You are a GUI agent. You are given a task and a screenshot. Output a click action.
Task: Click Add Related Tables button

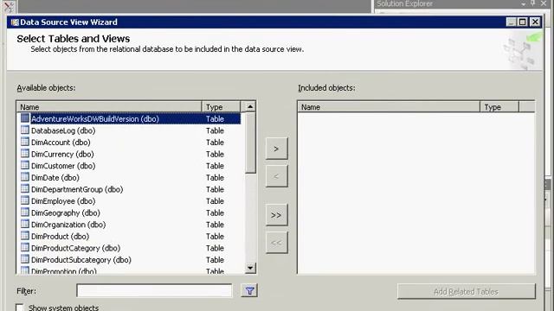tap(466, 292)
